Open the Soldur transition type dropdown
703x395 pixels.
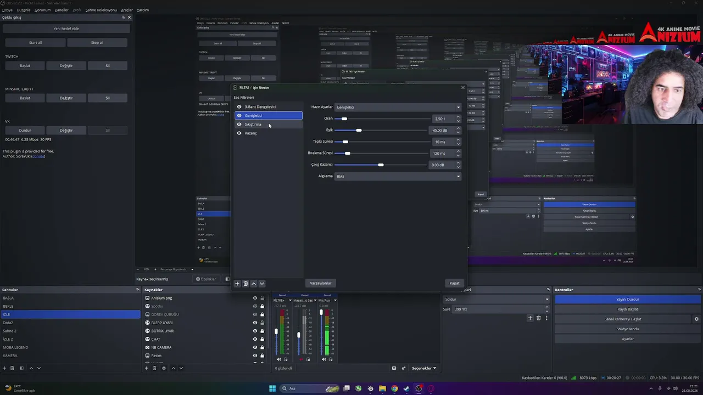(x=496, y=300)
